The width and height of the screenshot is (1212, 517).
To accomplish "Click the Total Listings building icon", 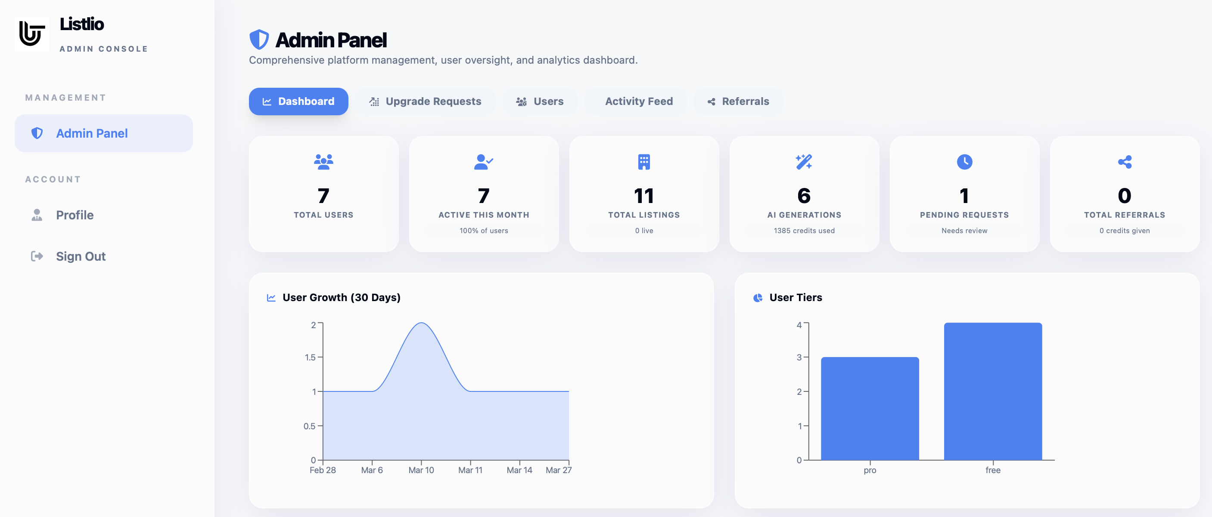I will tap(643, 162).
